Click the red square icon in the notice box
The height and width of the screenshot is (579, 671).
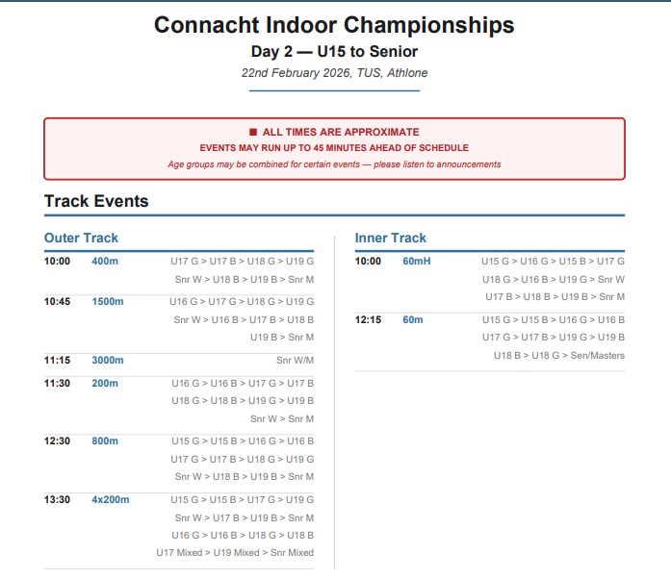(253, 133)
